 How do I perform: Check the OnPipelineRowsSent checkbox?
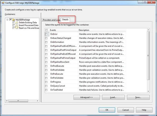[x=46, y=62]
